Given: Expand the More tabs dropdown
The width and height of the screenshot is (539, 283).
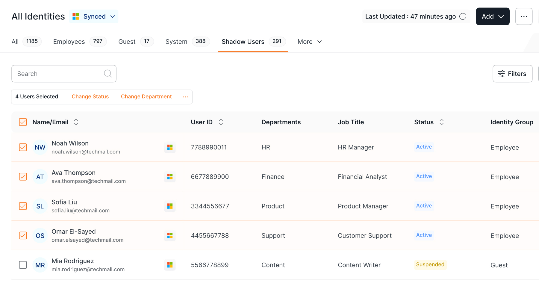Looking at the screenshot, I should pyautogui.click(x=310, y=42).
